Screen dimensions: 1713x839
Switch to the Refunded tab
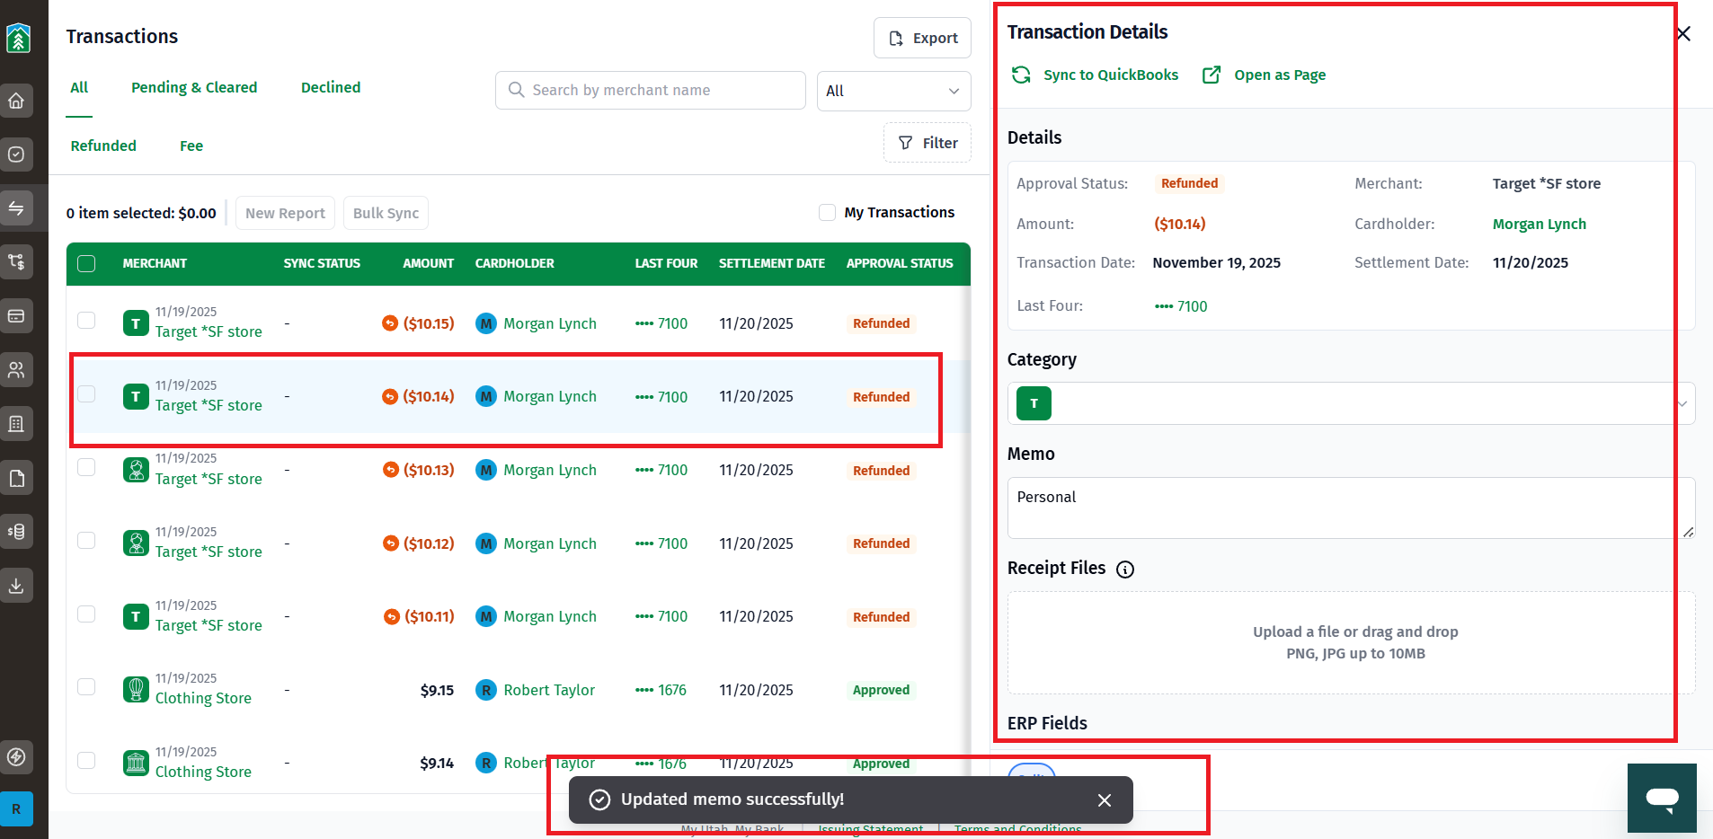103,146
